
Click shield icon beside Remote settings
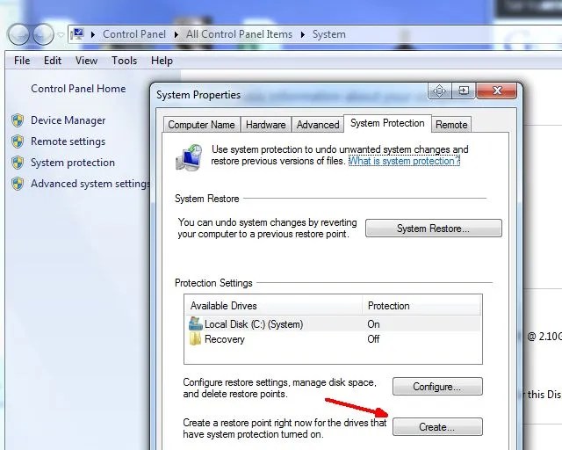pos(18,142)
